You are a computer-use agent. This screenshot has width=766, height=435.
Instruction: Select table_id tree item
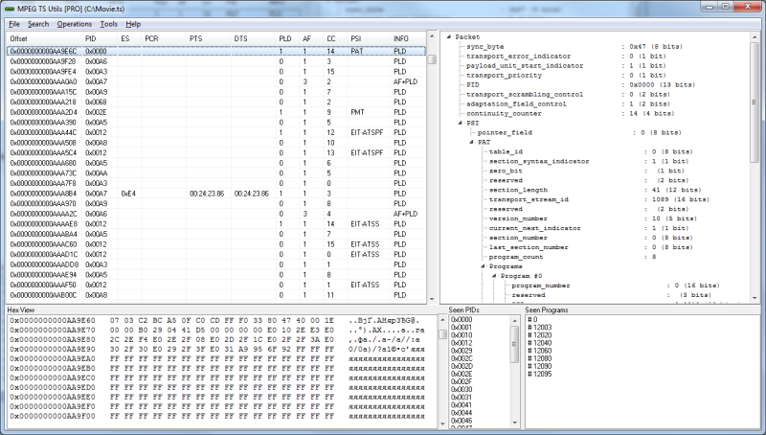point(506,151)
